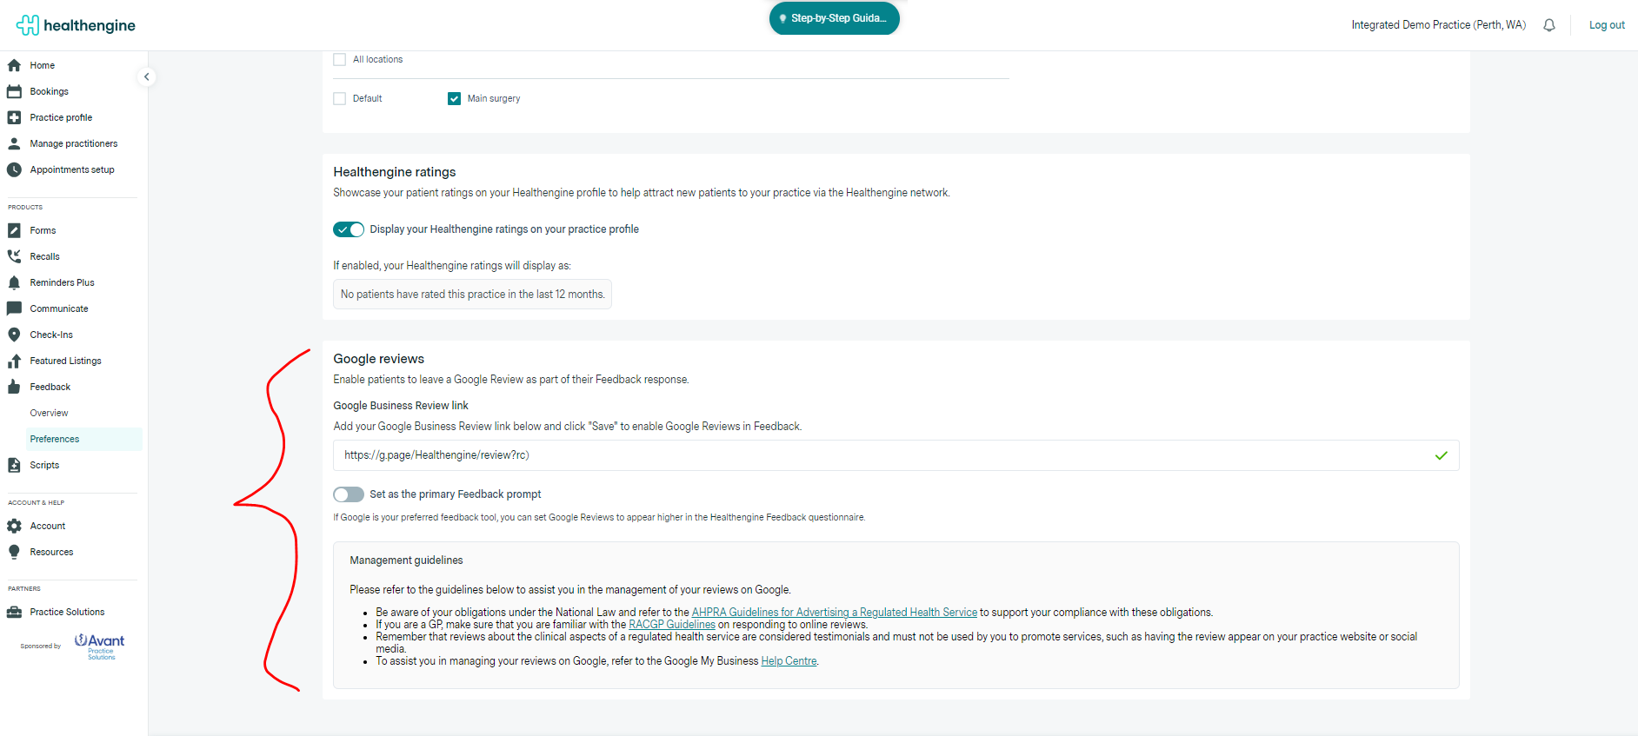Image resolution: width=1638 pixels, height=736 pixels.
Task: Open the Feedback Overview submenu item
Action: [x=49, y=413]
